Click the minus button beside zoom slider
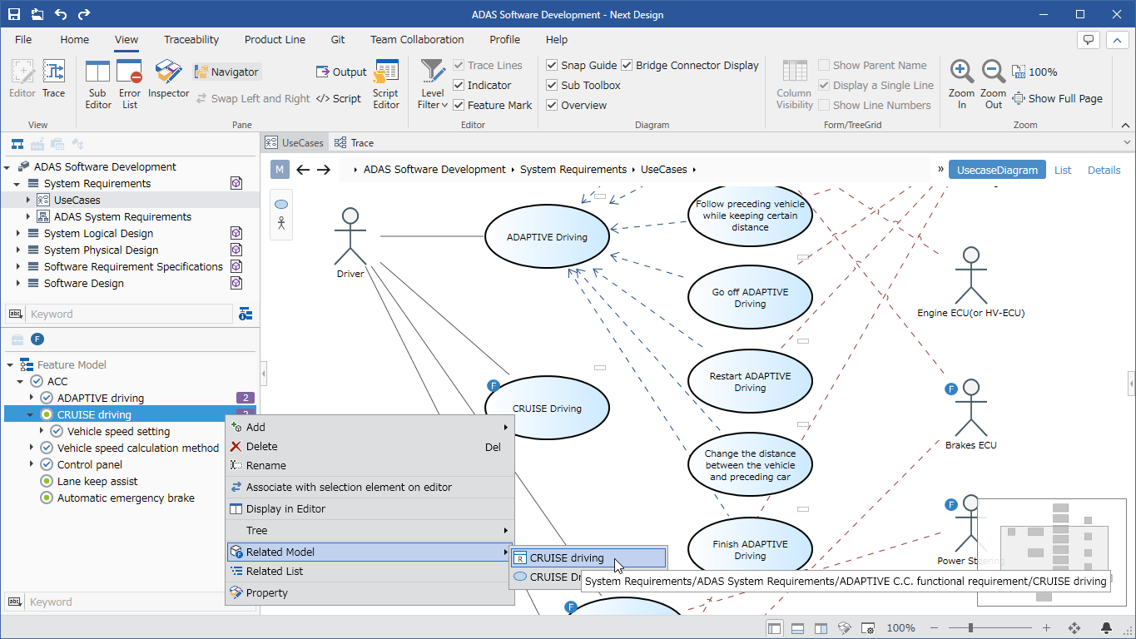 [x=936, y=628]
